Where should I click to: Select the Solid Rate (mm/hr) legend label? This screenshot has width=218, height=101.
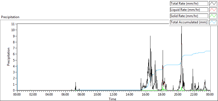(x=189, y=16)
